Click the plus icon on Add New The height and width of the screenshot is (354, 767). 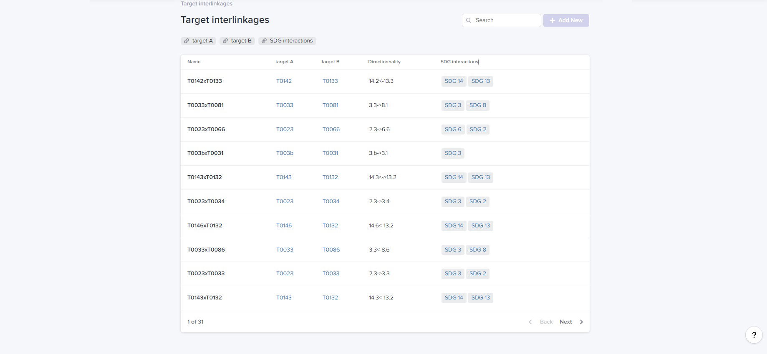(552, 20)
